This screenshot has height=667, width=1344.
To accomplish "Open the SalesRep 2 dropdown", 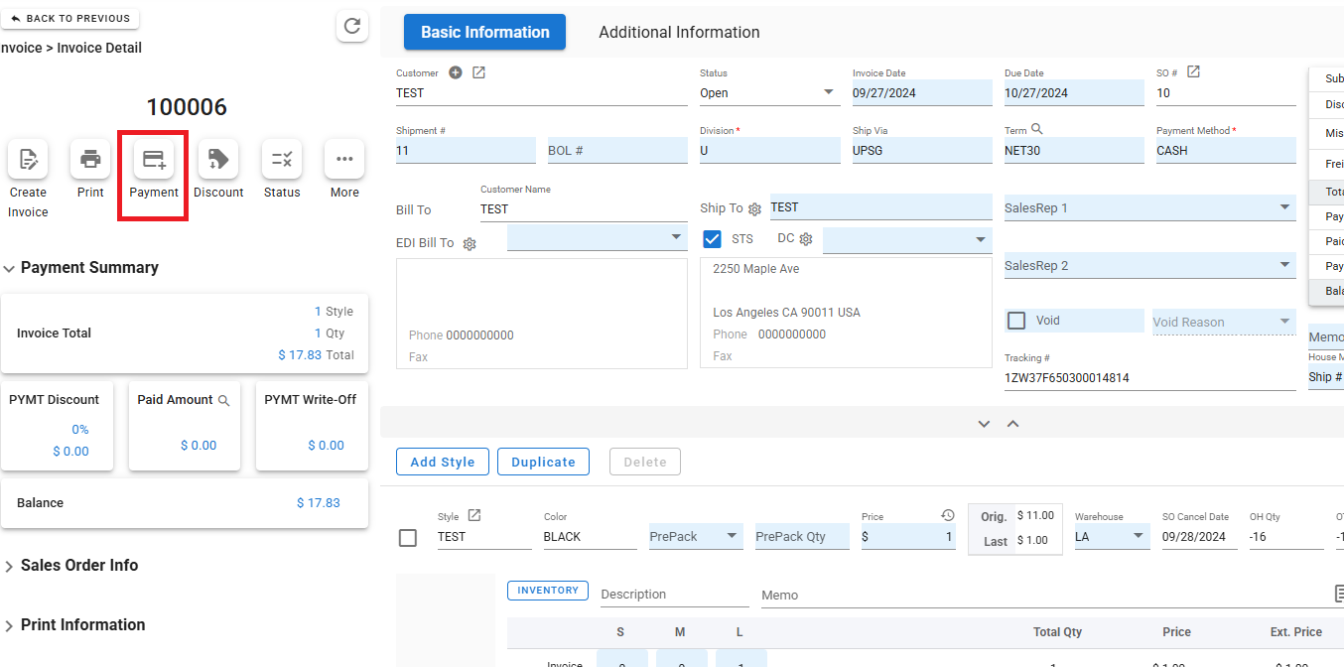I will (x=1150, y=265).
